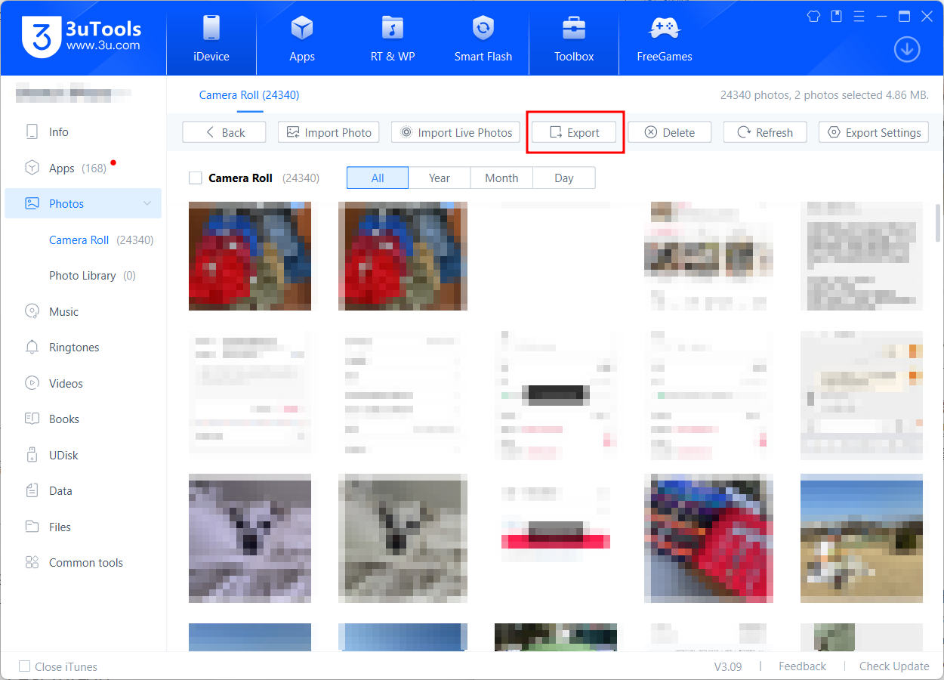Viewport: 944px width, 680px height.
Task: Click the beach photo thumbnail
Action: (x=861, y=539)
